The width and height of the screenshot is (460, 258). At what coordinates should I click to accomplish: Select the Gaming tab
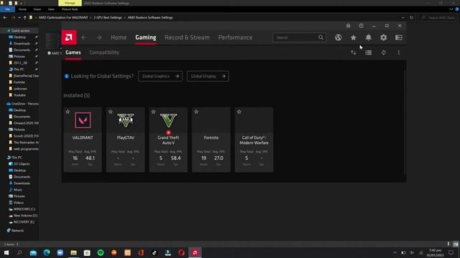tap(146, 37)
